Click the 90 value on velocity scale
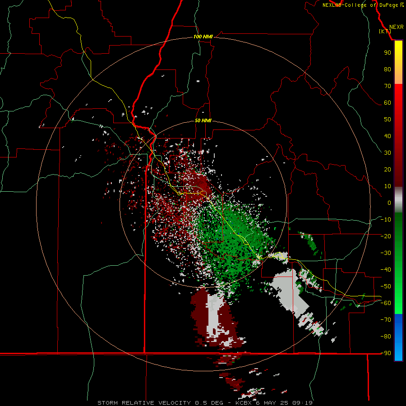 point(388,53)
